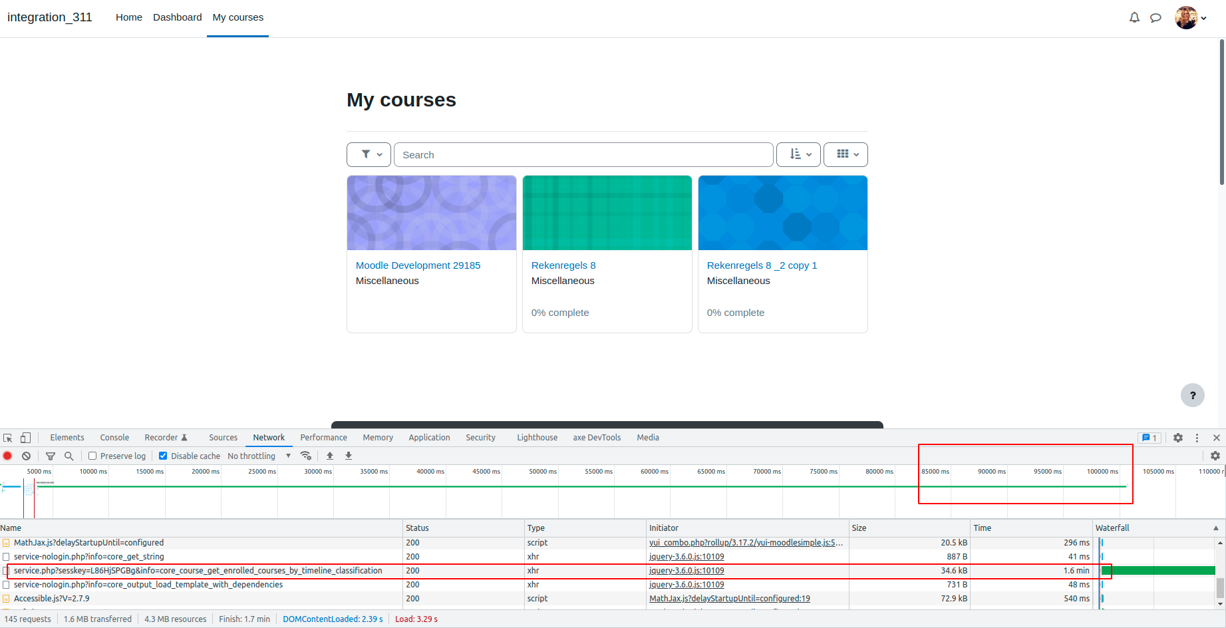Switch to the Performance tab
1226x628 pixels.
click(x=323, y=438)
